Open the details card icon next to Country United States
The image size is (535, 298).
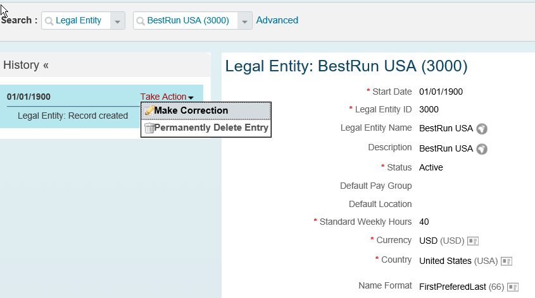pos(507,261)
